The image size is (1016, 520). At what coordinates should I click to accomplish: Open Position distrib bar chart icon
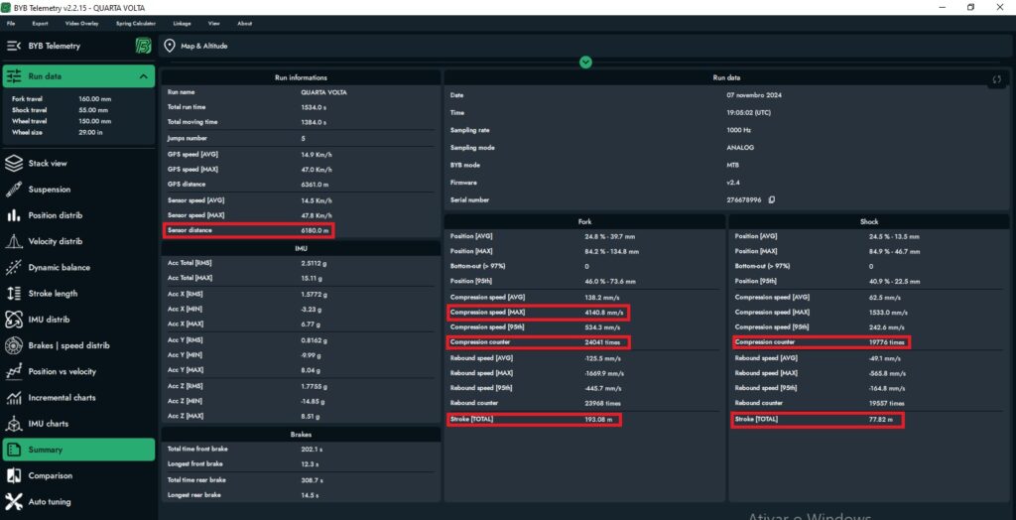click(14, 215)
